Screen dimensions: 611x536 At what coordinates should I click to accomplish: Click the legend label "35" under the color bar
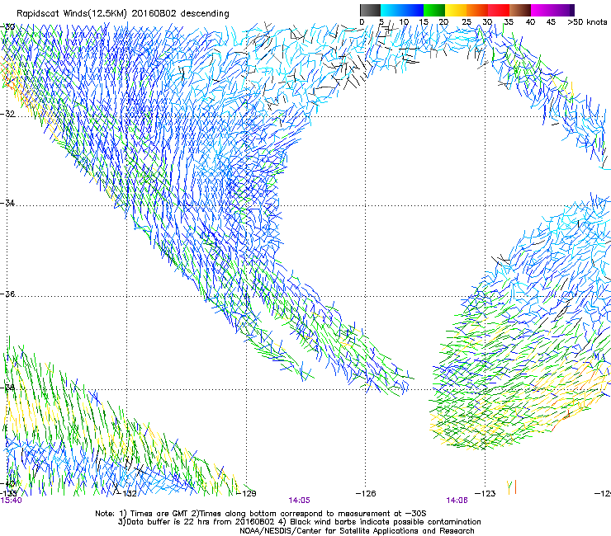[x=509, y=22]
